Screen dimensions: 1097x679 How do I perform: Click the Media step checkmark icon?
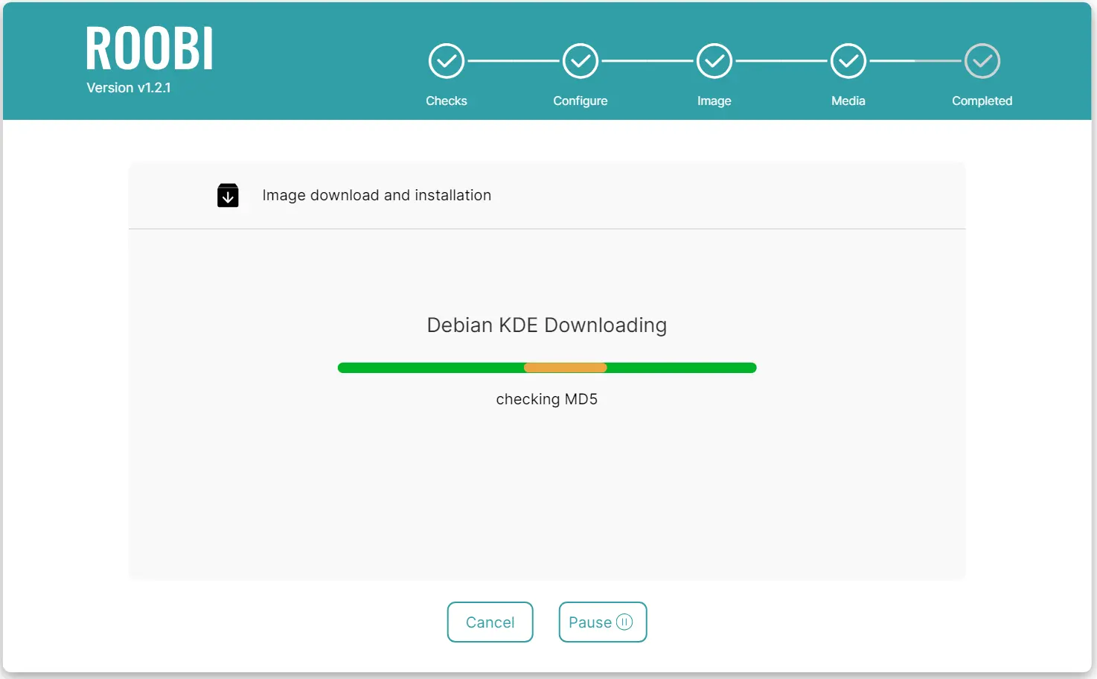[848, 61]
